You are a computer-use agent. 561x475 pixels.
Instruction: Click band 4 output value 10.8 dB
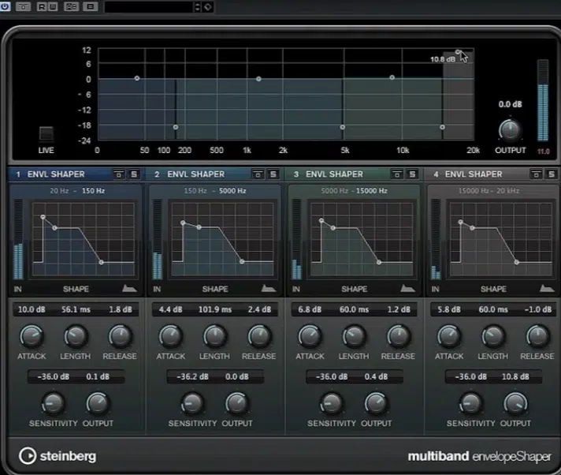pos(515,377)
